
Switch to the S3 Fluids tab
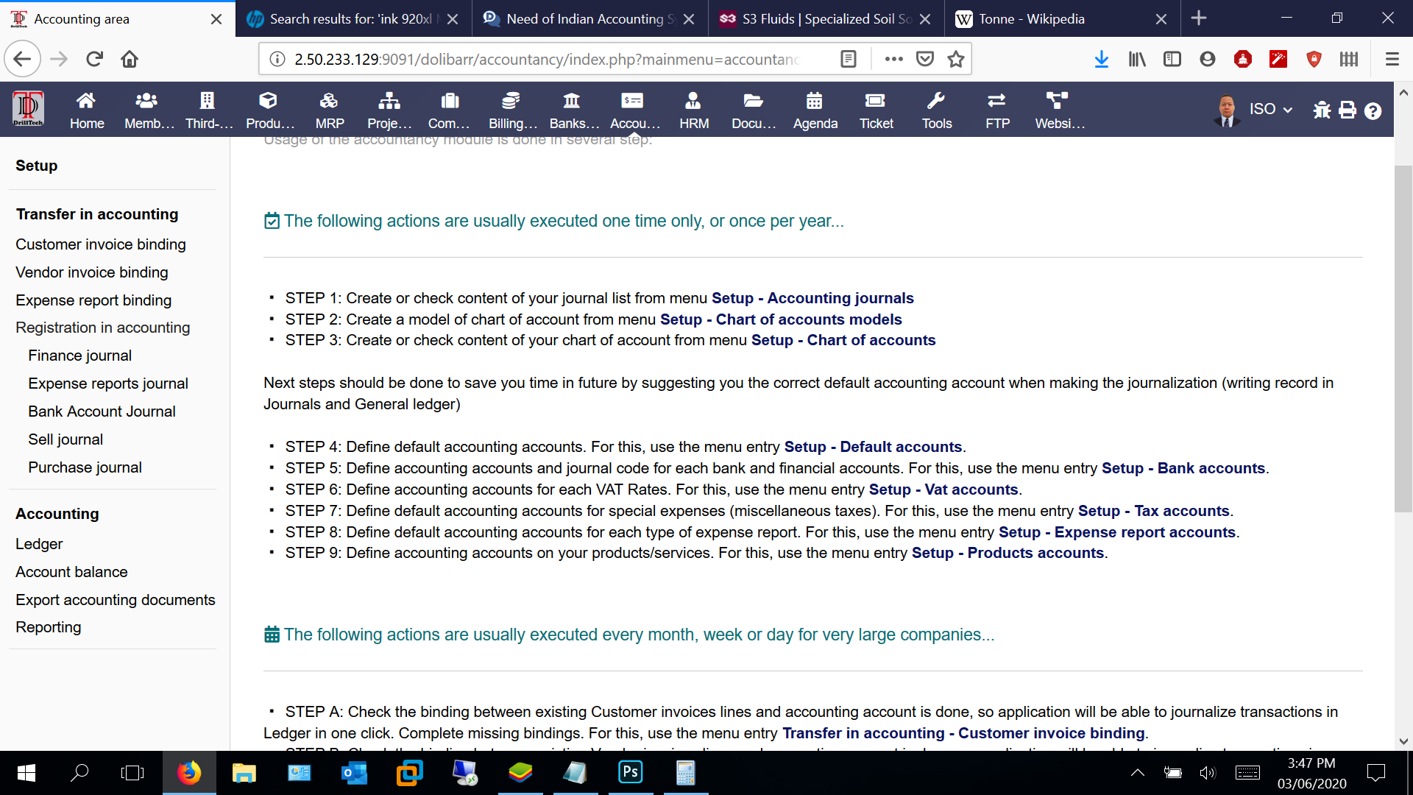pyautogui.click(x=826, y=18)
